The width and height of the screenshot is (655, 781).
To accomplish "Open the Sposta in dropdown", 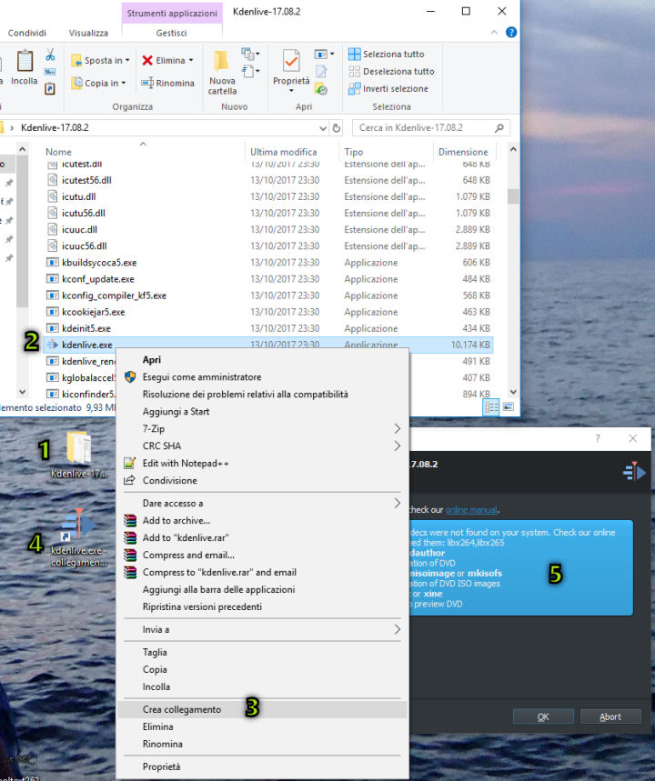I will [x=101, y=60].
